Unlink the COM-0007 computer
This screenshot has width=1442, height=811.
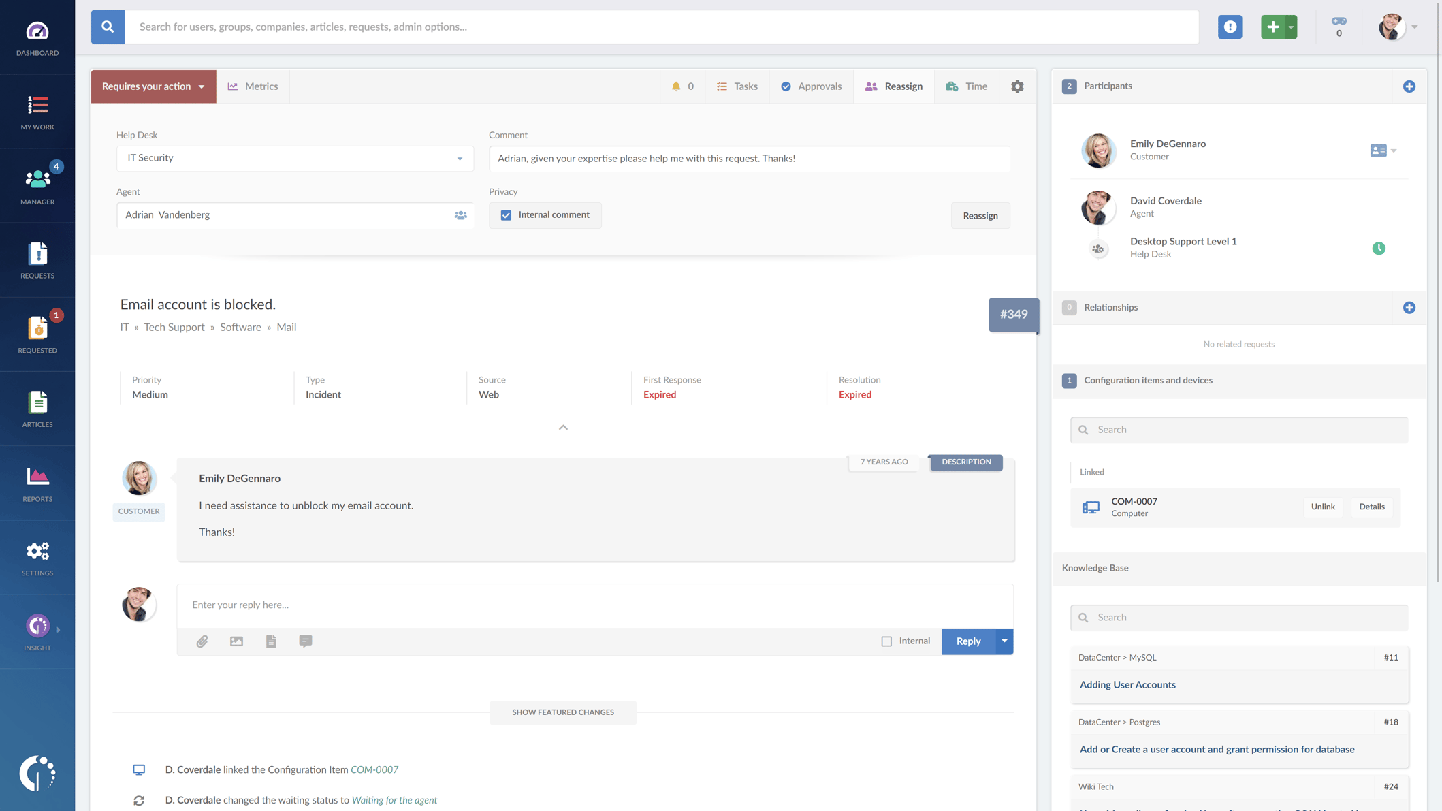click(1323, 507)
